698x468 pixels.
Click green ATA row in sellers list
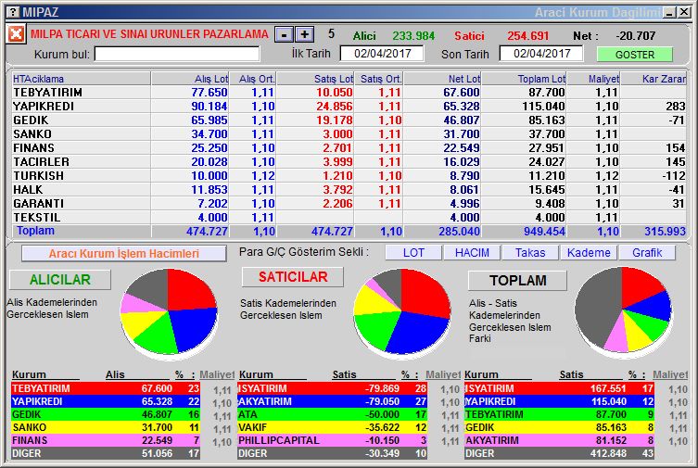[x=333, y=414]
